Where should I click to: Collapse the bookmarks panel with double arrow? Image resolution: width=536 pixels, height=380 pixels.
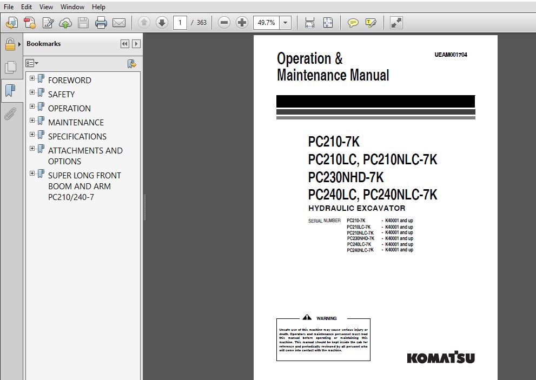tap(125, 44)
